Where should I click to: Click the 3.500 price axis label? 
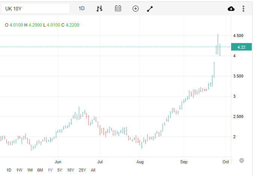(238, 76)
